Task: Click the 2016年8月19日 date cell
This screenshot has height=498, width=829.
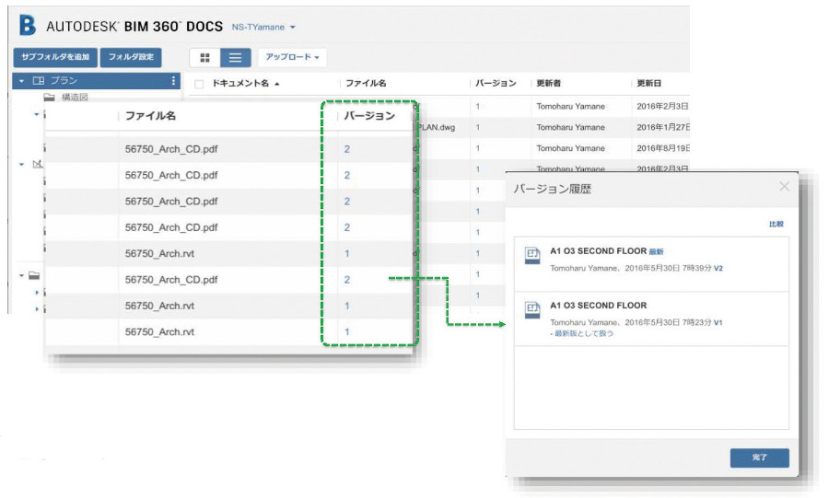Action: tap(663, 148)
